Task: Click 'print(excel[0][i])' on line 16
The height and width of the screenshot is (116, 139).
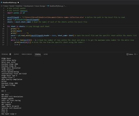Action: (23, 42)
